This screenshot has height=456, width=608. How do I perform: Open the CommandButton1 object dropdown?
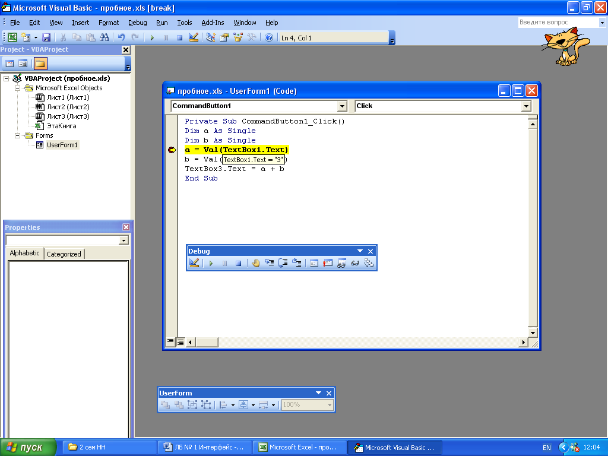(341, 106)
